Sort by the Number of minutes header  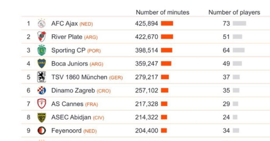click(x=163, y=12)
